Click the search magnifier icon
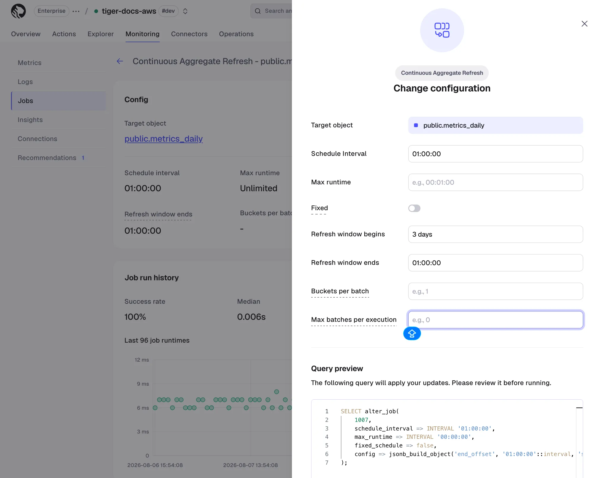 tap(258, 11)
